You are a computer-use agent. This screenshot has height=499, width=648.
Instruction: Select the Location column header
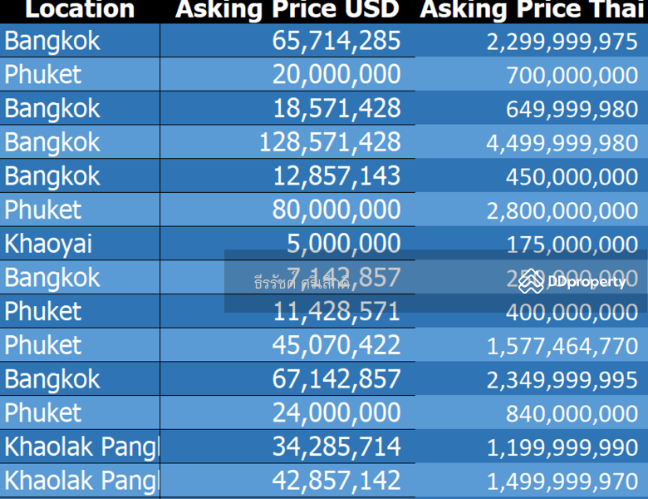[80, 10]
